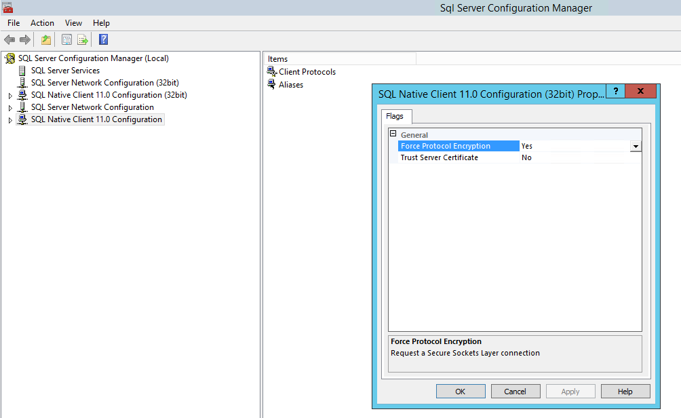681x418 pixels.
Task: Click the Cancel button
Action: (x=515, y=391)
